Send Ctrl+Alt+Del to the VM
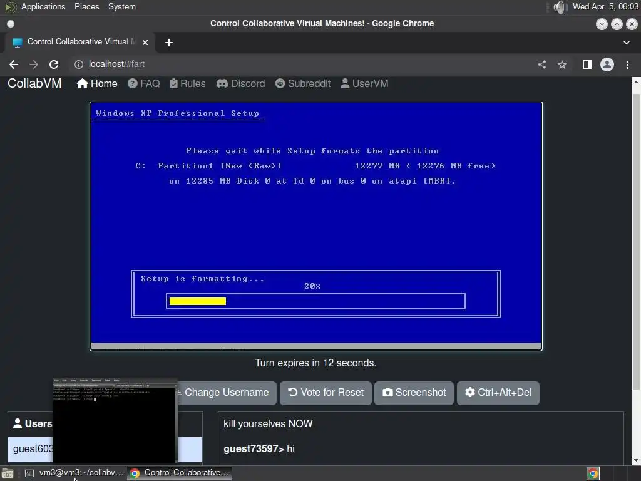This screenshot has width=641, height=481. click(498, 393)
